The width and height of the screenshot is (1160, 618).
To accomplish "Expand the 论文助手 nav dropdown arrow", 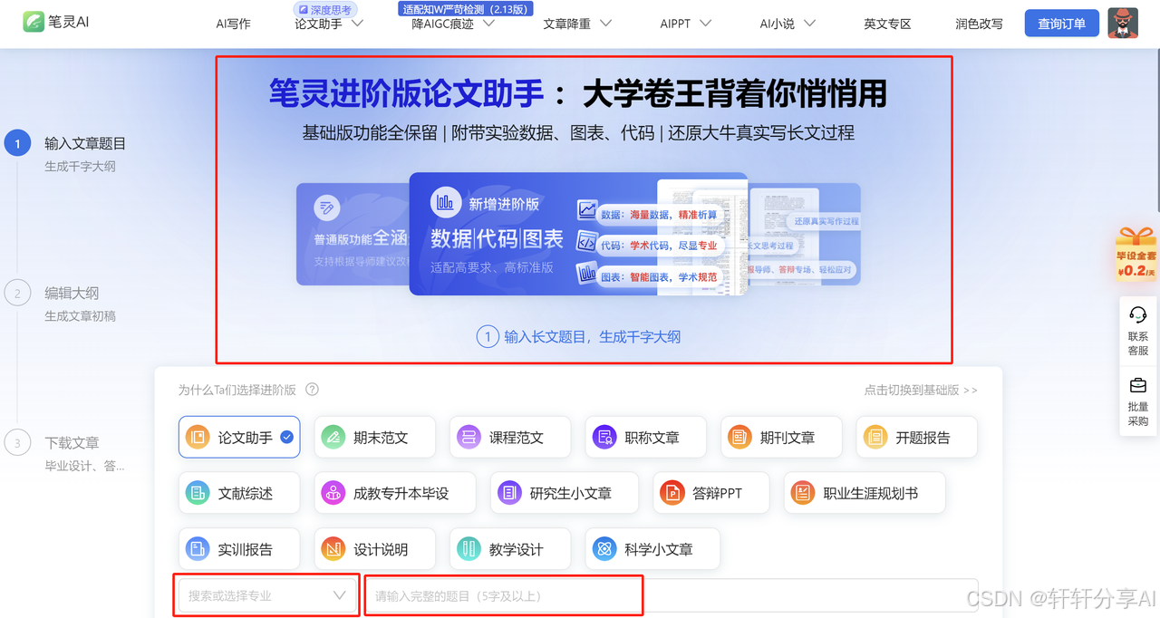I will coord(357,24).
